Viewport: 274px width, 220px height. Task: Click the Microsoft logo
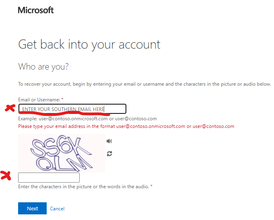coord(36,10)
